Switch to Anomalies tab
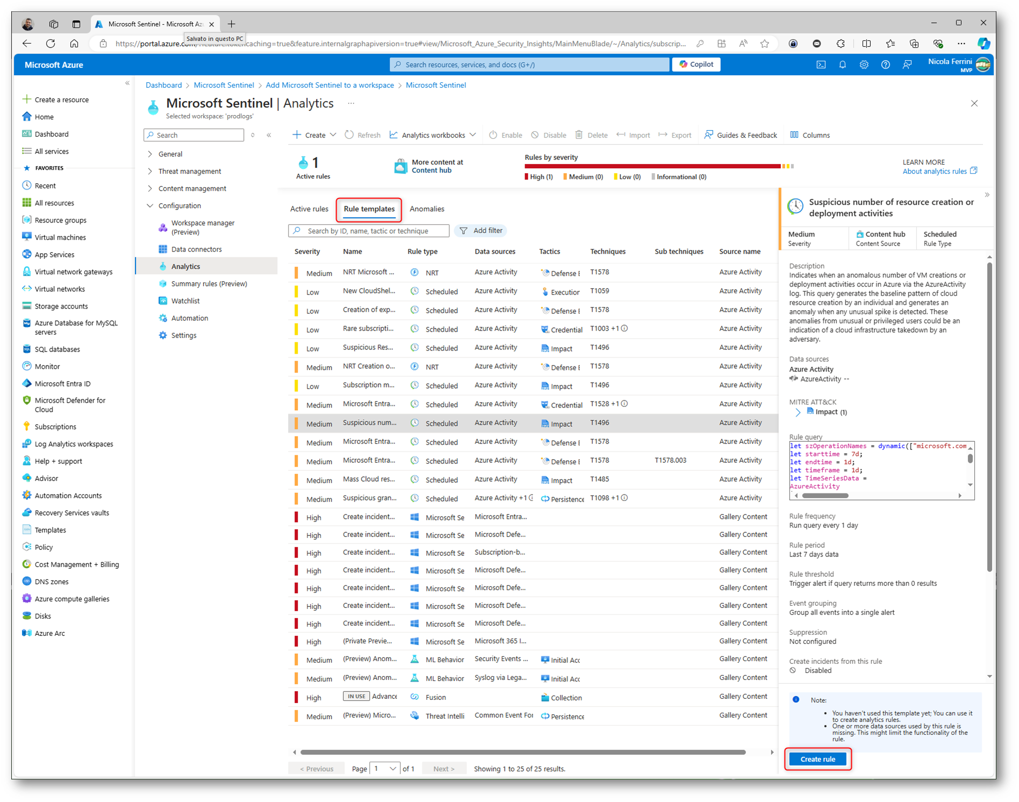This screenshot has height=802, width=1019. tap(427, 209)
